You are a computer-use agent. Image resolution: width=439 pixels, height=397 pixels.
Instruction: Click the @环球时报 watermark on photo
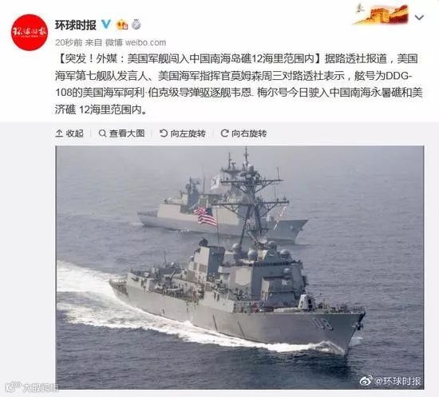[x=390, y=381]
